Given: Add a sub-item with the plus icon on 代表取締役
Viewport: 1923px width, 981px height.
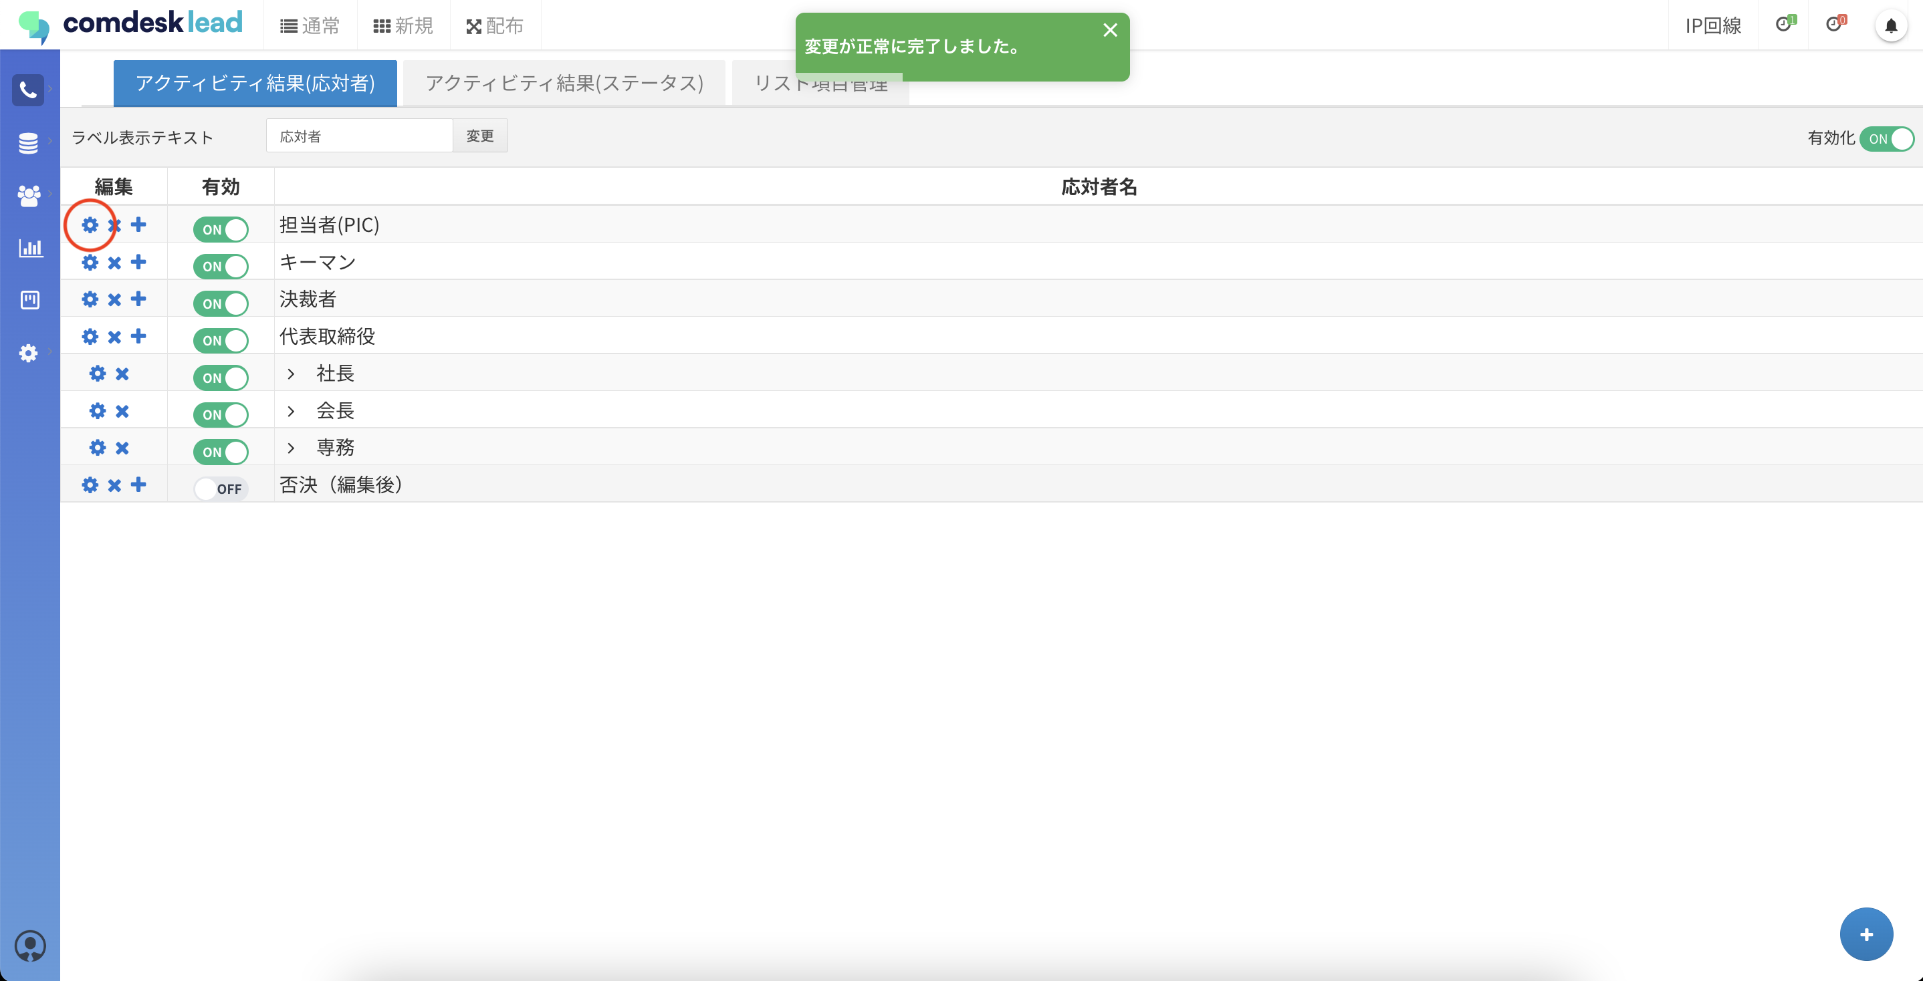Looking at the screenshot, I should click(x=139, y=336).
